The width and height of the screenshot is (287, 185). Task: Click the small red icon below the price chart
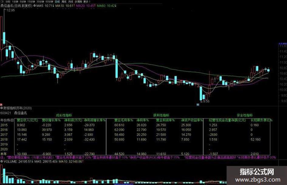pyautogui.click(x=1, y=105)
